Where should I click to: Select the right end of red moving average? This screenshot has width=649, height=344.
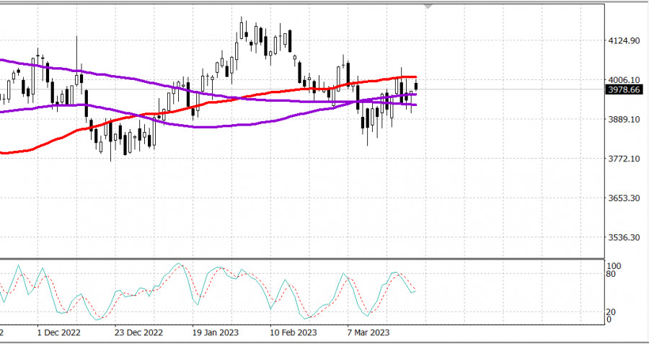click(415, 77)
